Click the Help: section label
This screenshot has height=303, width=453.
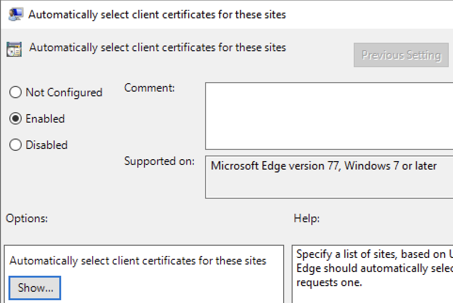(x=307, y=218)
